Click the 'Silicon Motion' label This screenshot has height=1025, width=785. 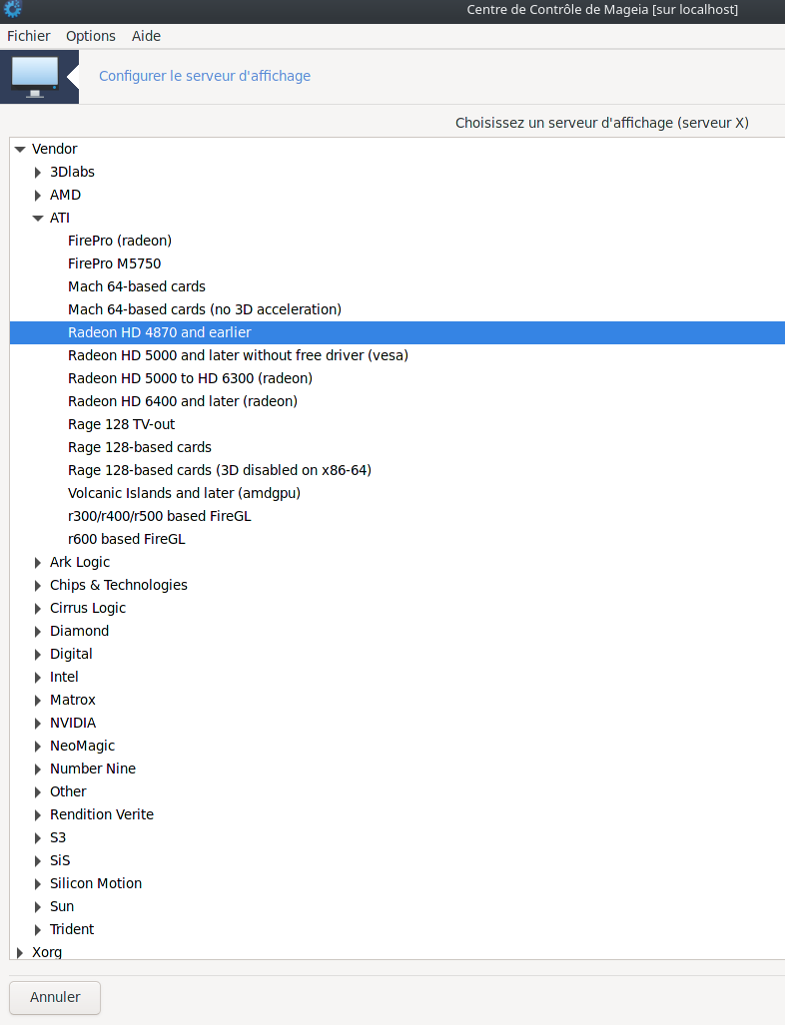coord(96,884)
